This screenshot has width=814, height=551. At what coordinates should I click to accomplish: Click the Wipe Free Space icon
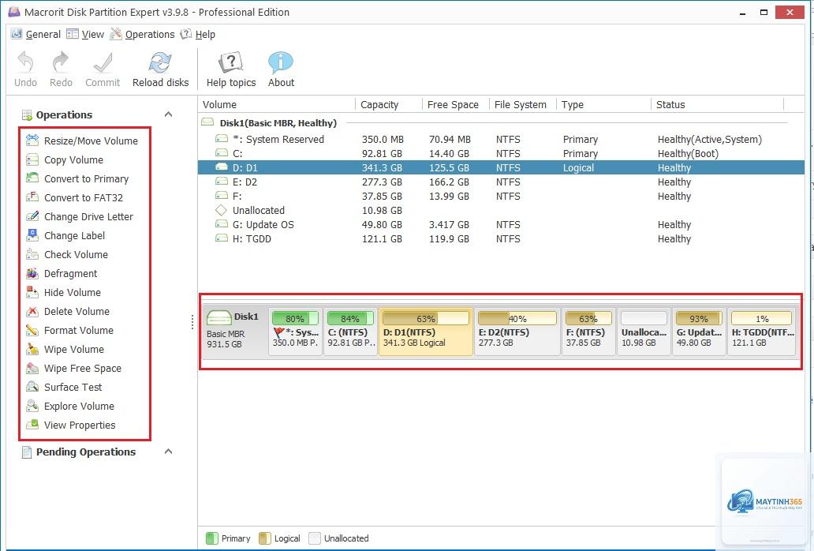pyautogui.click(x=32, y=368)
